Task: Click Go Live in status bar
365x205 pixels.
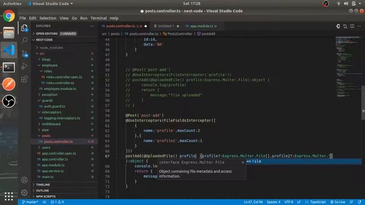Action: pos(338,202)
